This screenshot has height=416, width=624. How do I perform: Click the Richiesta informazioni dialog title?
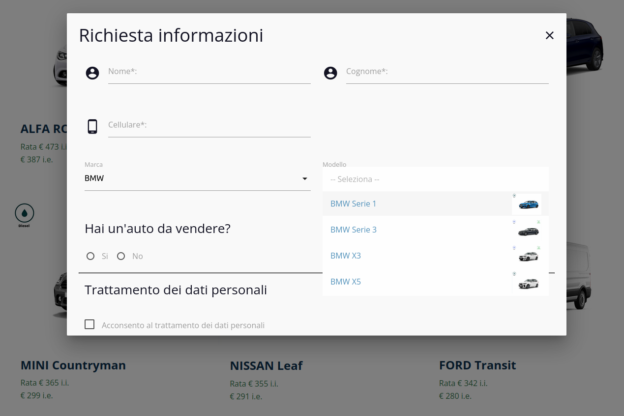click(171, 36)
